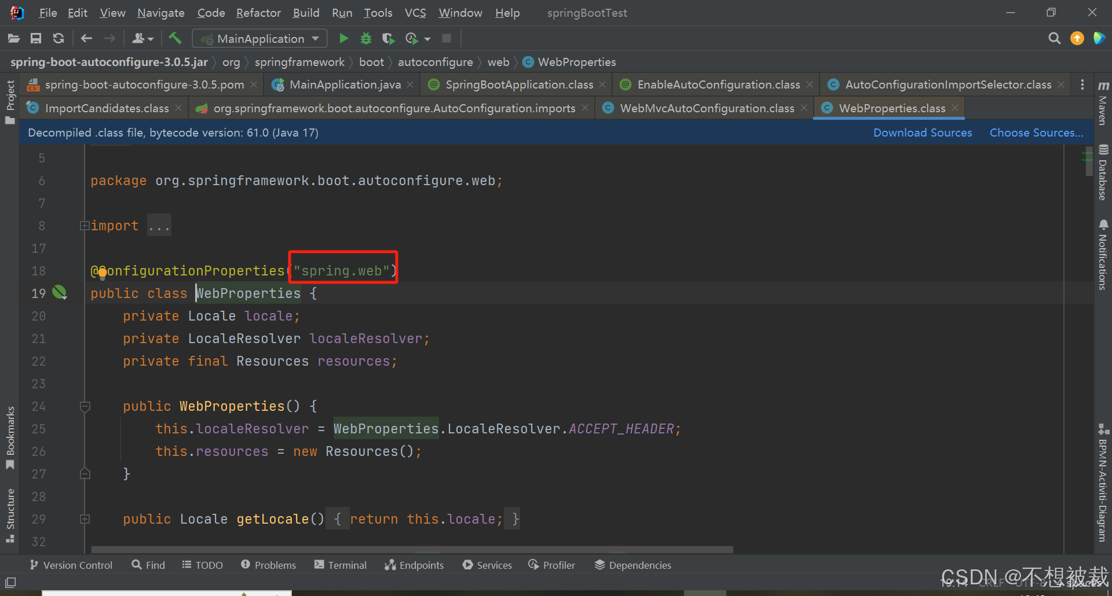Collapse the WebProperties constructor fold arrow
Image resolution: width=1112 pixels, height=596 pixels.
(85, 407)
